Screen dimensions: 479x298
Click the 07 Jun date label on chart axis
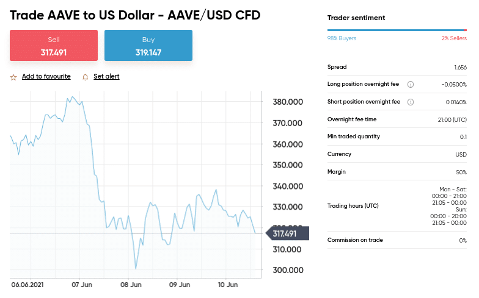81,284
